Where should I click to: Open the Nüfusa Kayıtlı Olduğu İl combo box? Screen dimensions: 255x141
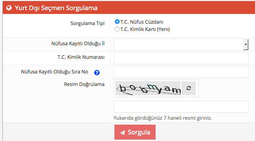178,45
